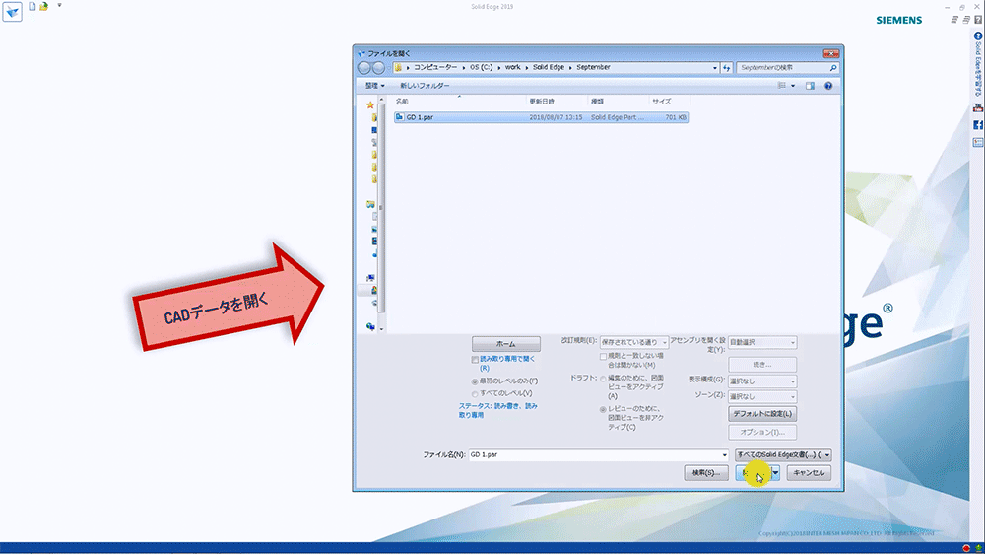This screenshot has width=985, height=554.
Task: Click the gray help button in the window's top-right corner
Action: [x=978, y=20]
